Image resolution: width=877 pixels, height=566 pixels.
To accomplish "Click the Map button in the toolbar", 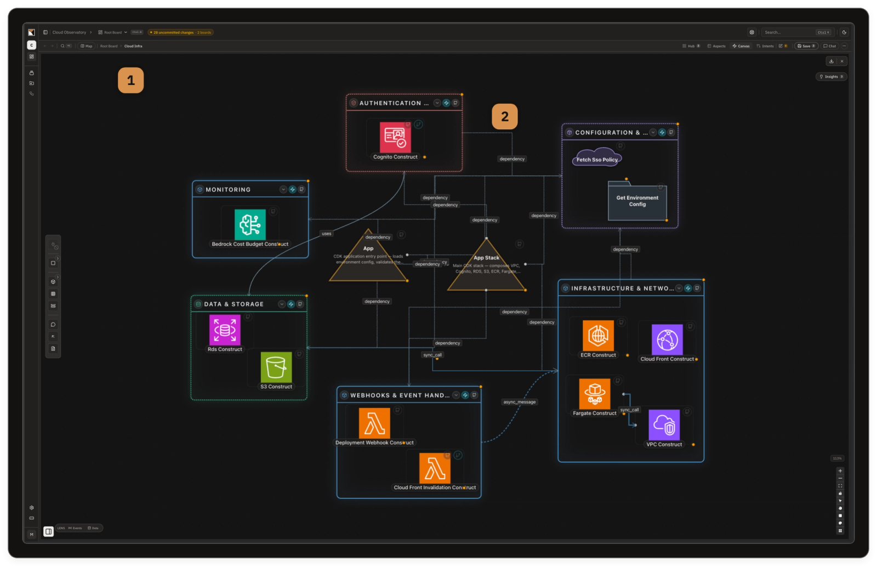I will point(87,46).
